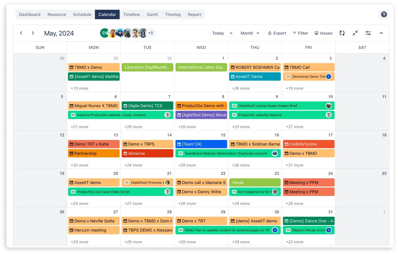Open the help question mark icon
The height and width of the screenshot is (254, 398).
click(x=384, y=15)
